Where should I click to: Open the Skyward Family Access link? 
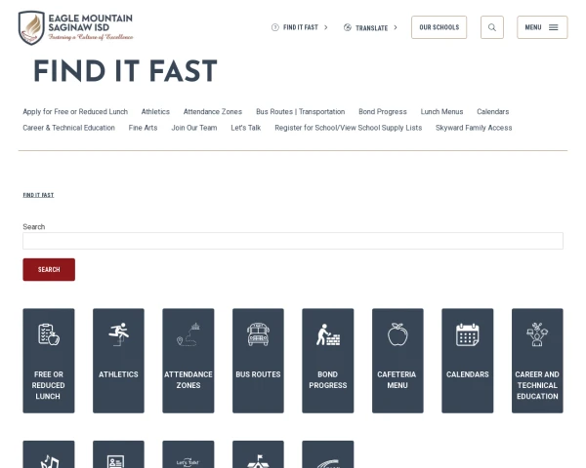pos(474,128)
